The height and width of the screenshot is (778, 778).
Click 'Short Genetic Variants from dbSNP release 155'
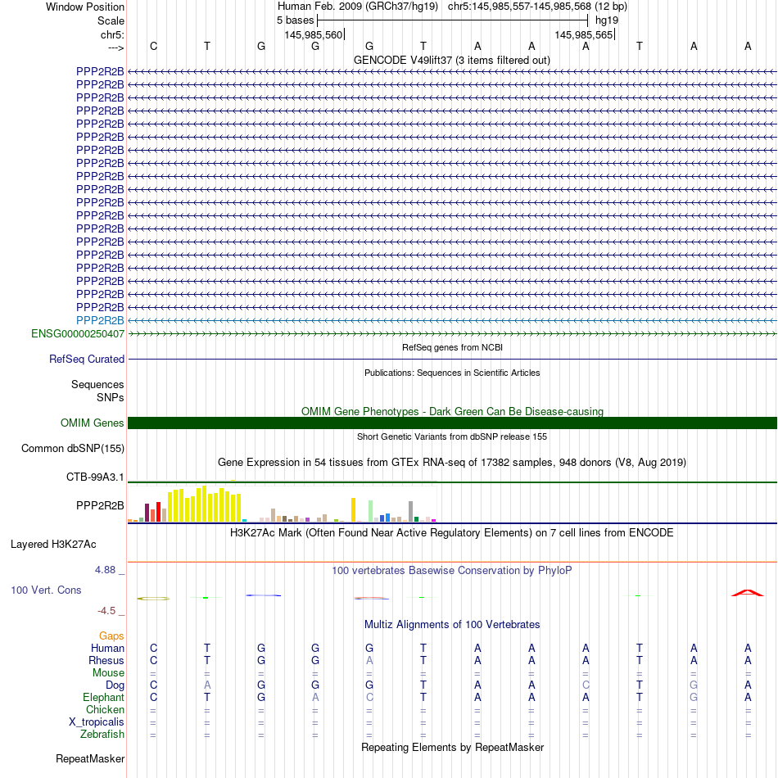[452, 436]
